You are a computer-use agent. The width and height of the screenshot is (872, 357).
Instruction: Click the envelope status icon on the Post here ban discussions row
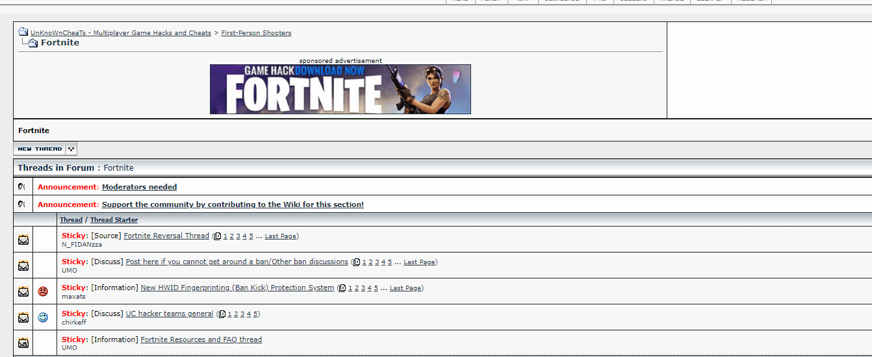tap(23, 265)
